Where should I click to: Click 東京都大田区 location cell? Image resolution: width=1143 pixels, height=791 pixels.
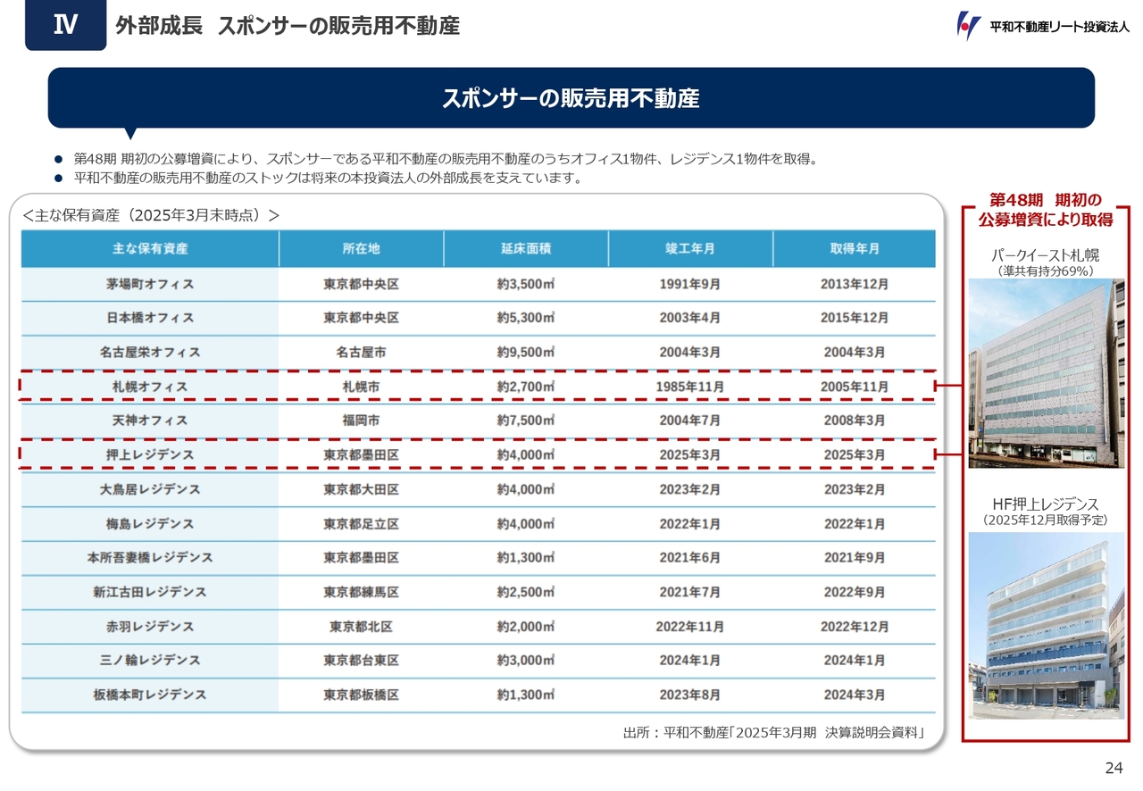tap(361, 489)
